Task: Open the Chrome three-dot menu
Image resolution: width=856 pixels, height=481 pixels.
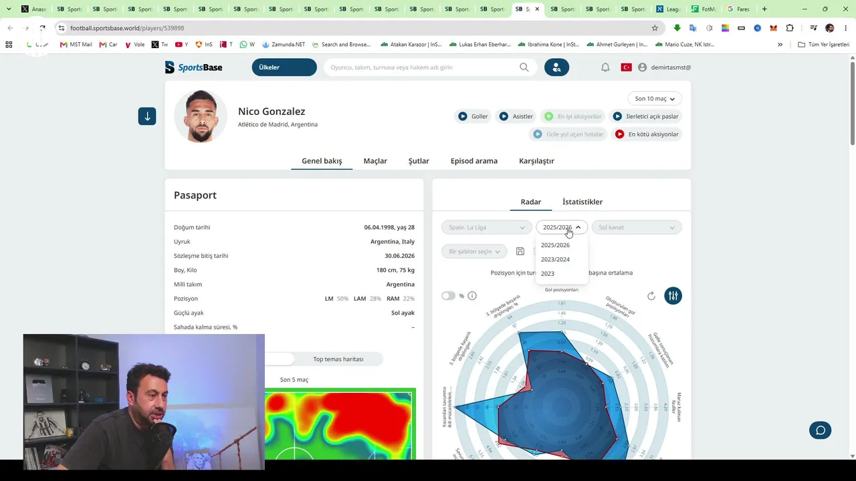Action: (846, 28)
